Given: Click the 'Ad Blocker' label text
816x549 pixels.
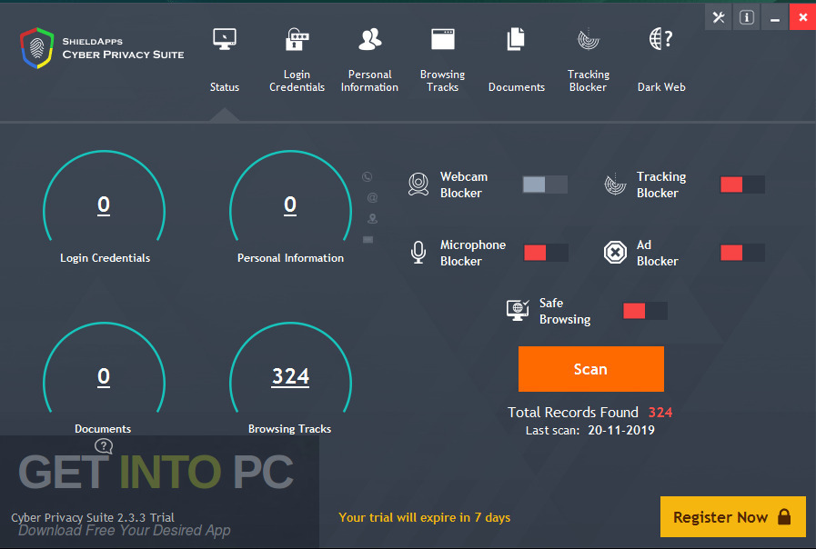Looking at the screenshot, I should pyautogui.click(x=658, y=253).
